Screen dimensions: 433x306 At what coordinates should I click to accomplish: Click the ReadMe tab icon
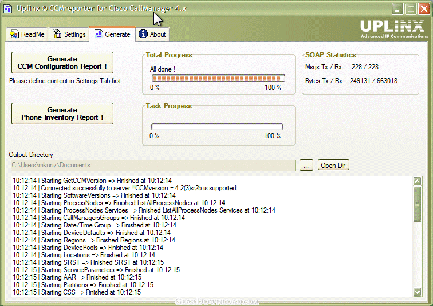(14, 34)
